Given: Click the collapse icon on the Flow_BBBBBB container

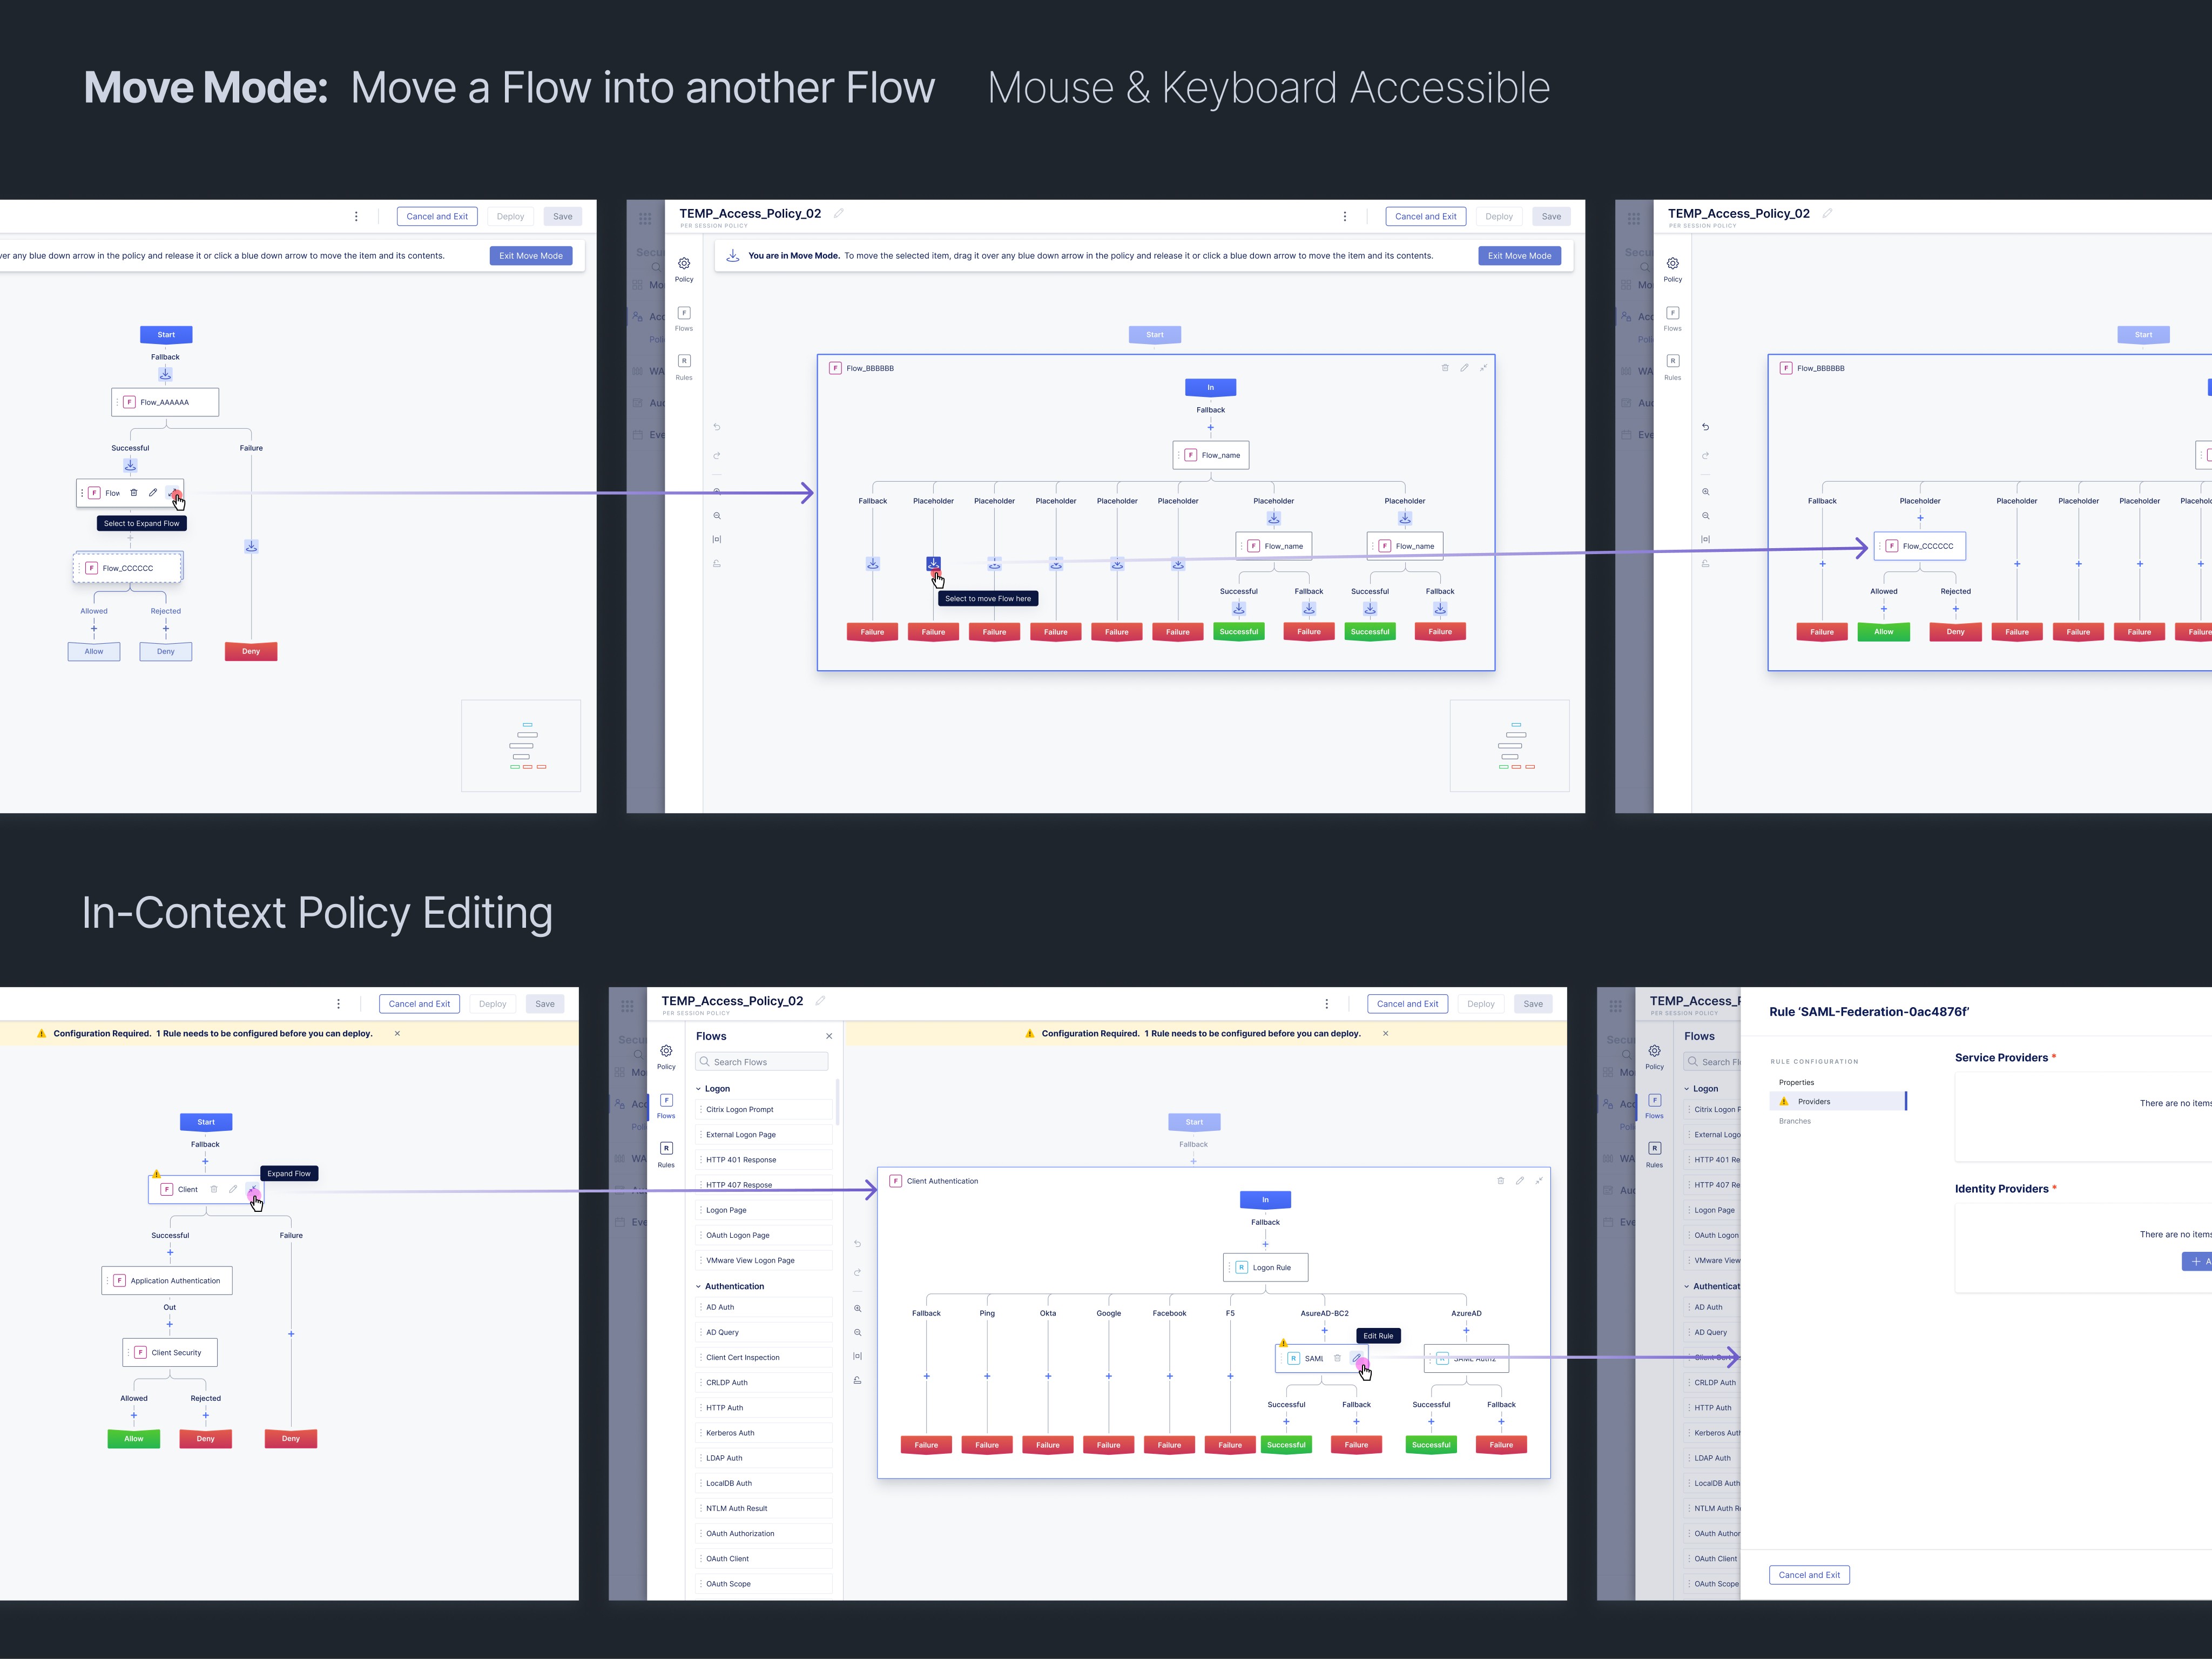Looking at the screenshot, I should click(x=1483, y=368).
